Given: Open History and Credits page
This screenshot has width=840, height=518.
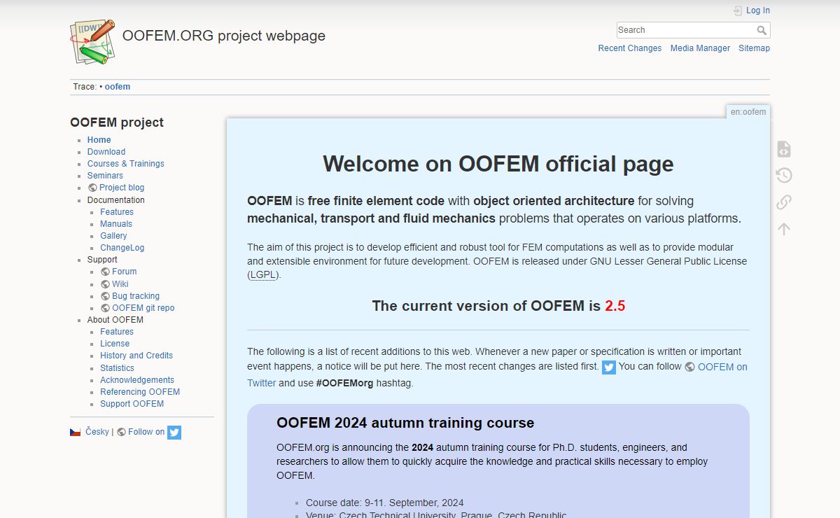Looking at the screenshot, I should [136, 356].
